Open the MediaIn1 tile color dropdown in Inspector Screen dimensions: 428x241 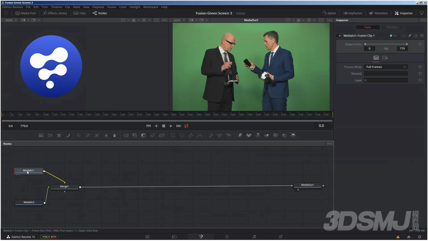click(393, 36)
